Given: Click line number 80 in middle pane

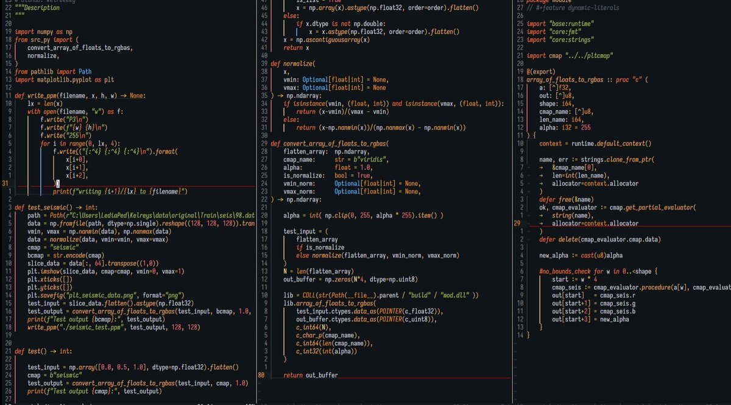Looking at the screenshot, I should coord(263,375).
